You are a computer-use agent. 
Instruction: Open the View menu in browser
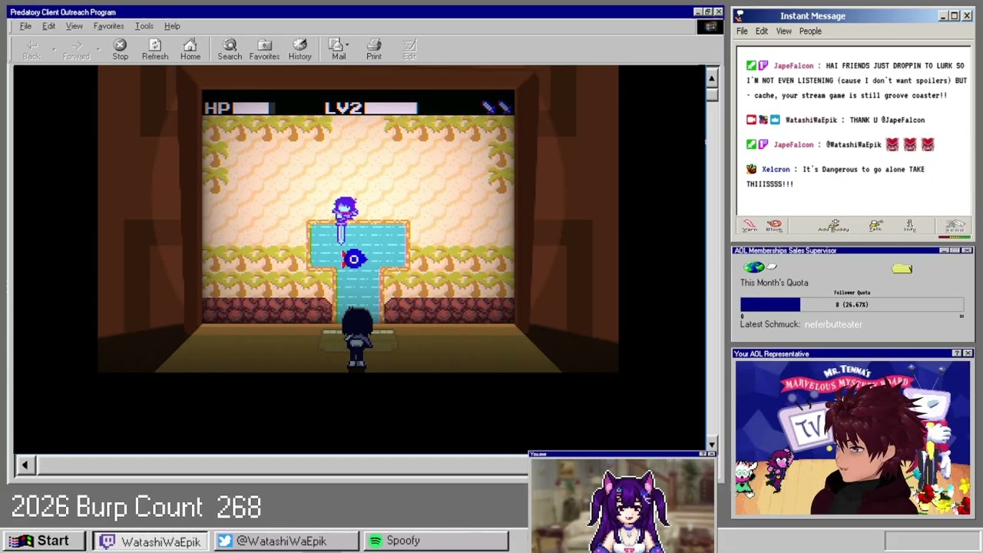pos(74,26)
